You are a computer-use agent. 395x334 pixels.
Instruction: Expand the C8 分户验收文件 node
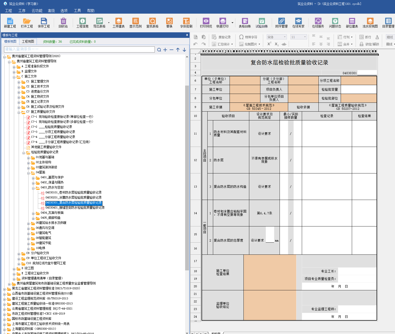[x=19, y=254]
